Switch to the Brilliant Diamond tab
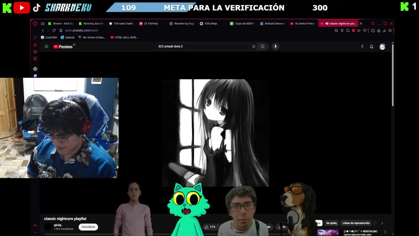419x236 pixels. point(272,24)
